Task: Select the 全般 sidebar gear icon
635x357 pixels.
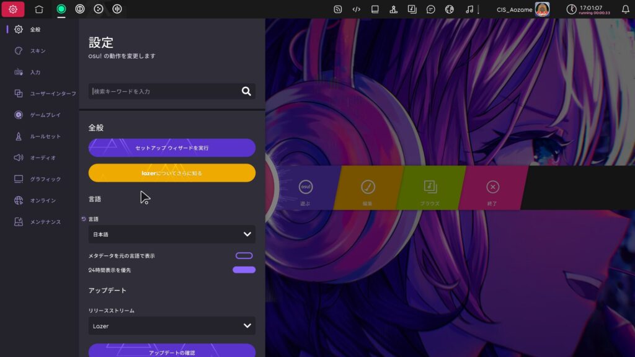Action: tap(19, 29)
